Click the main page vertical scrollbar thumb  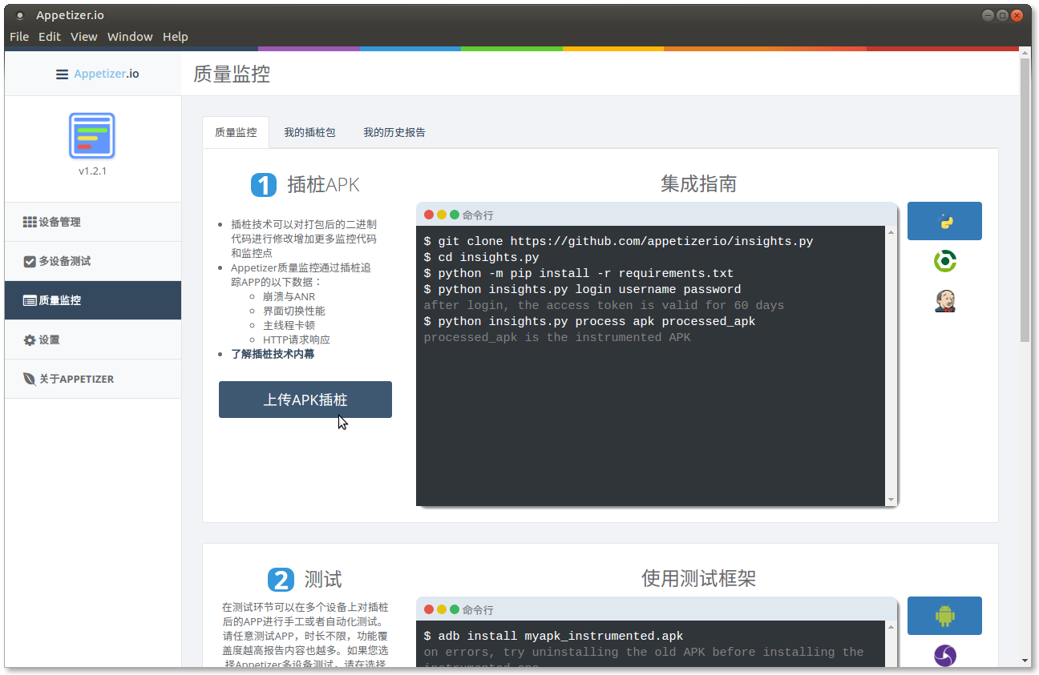(x=1025, y=199)
